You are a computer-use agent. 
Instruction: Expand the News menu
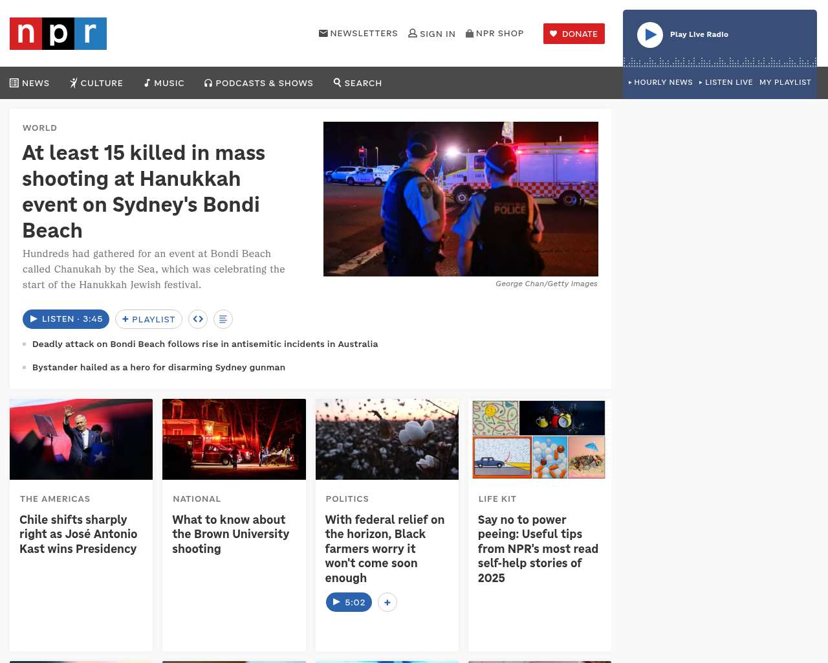tap(30, 83)
